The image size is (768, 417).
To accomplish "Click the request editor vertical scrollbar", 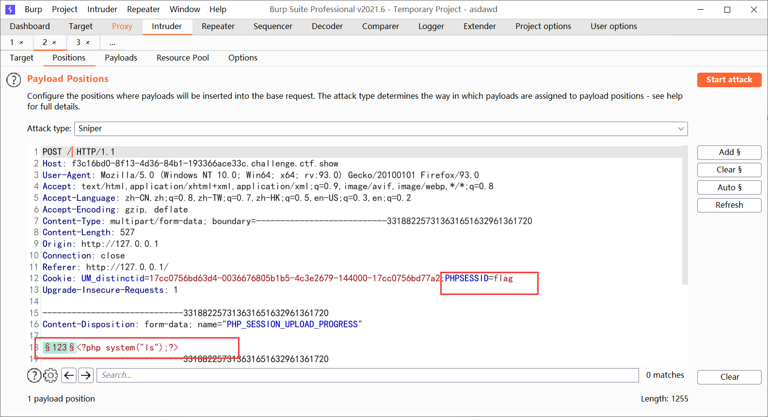I will (685, 215).
